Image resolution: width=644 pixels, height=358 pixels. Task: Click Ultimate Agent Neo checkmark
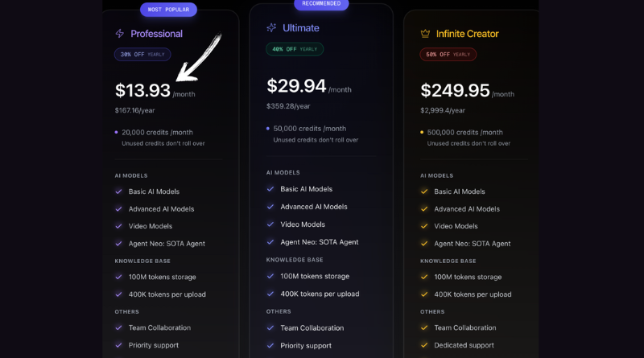coord(270,241)
